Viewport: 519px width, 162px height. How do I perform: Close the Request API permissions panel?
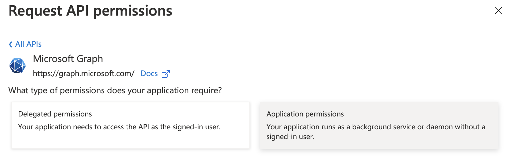498,11
